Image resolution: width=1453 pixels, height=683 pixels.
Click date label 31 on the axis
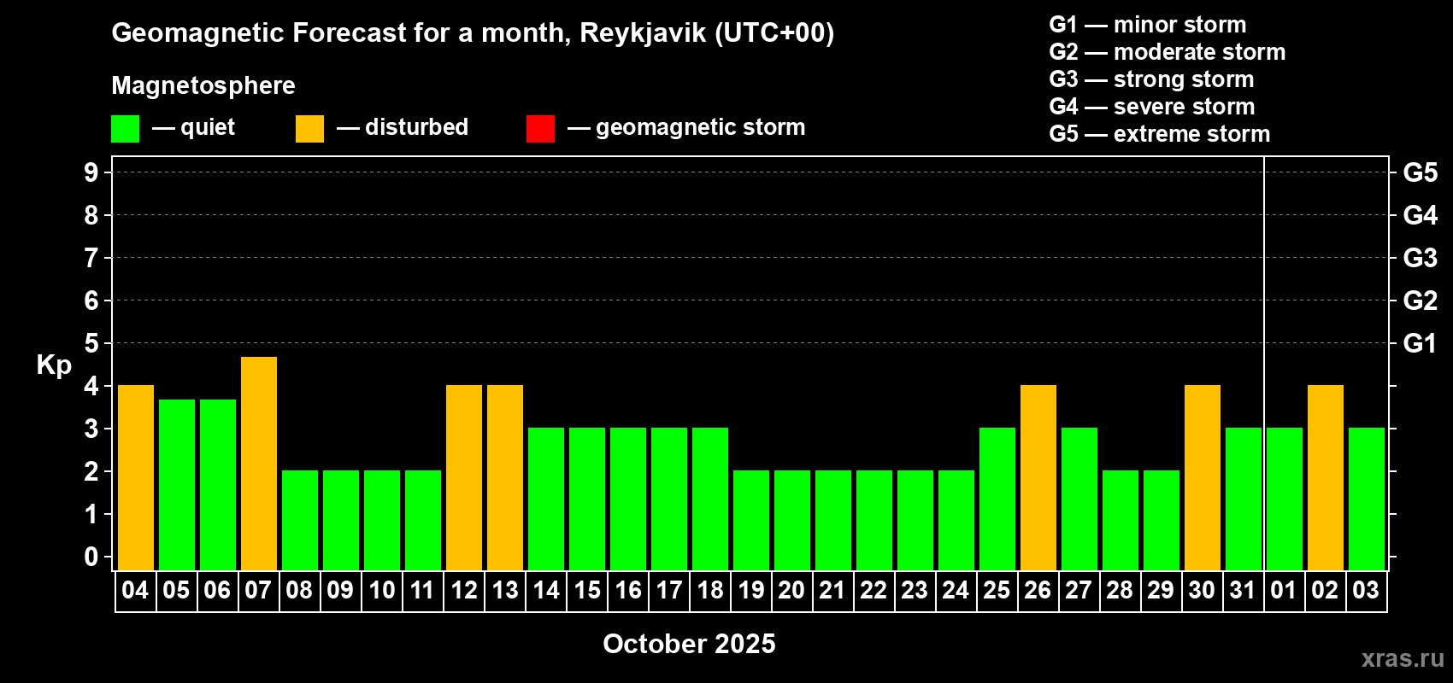pos(1243,590)
